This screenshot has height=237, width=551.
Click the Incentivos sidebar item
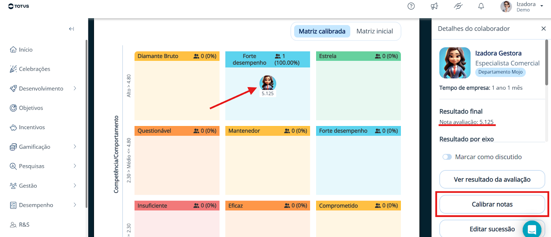tap(32, 127)
